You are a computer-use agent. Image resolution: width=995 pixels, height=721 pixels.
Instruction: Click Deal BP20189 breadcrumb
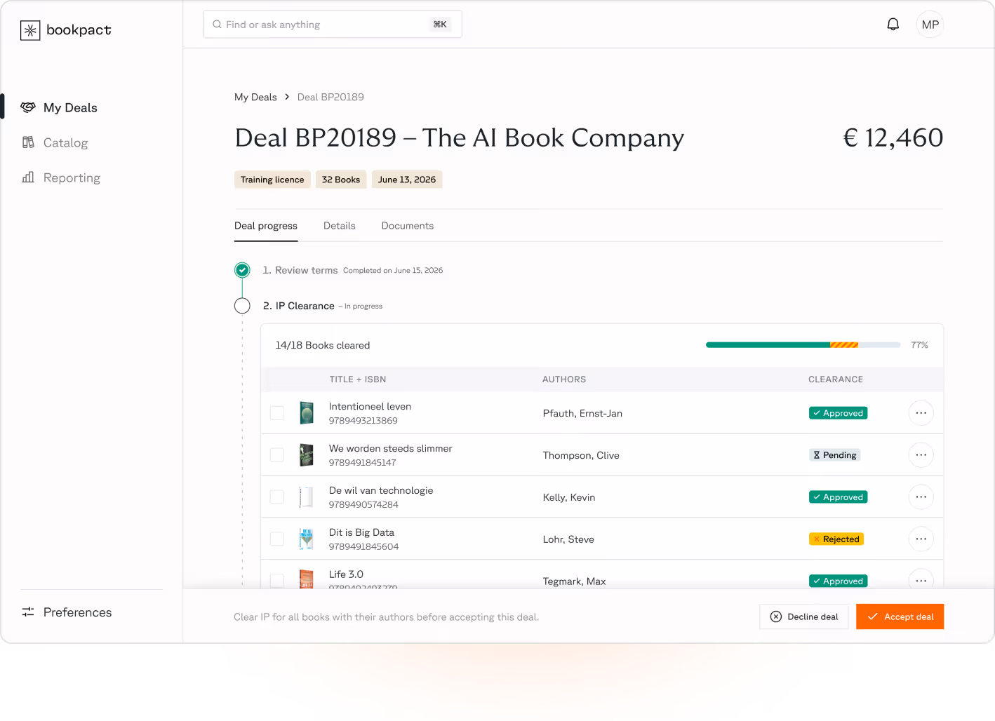(x=330, y=97)
